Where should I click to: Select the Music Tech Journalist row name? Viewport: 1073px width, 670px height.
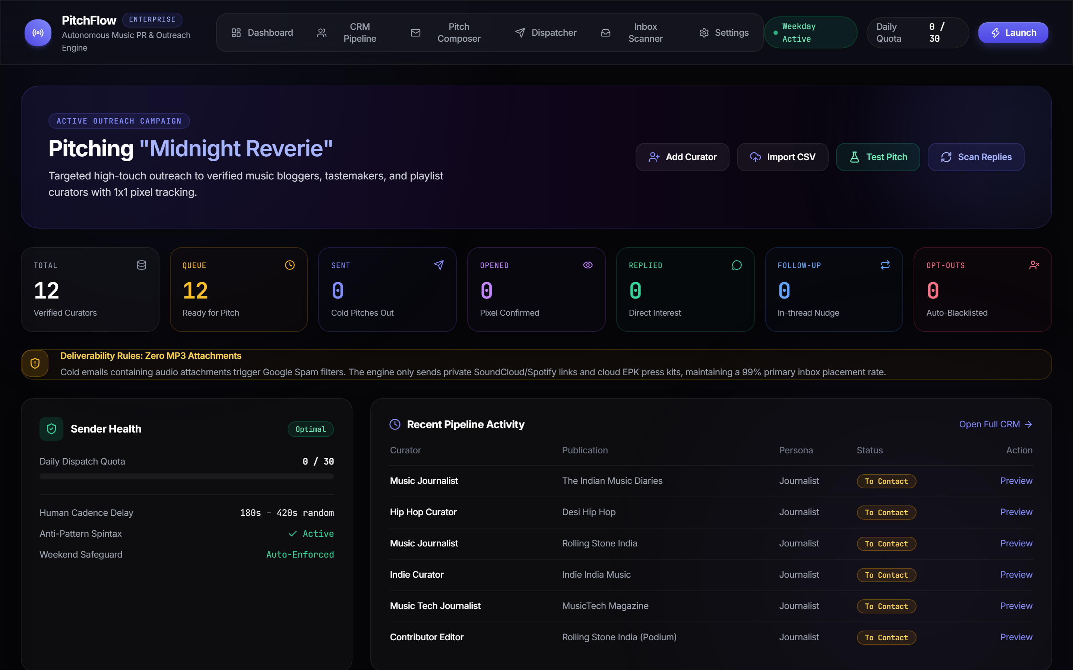click(435, 606)
